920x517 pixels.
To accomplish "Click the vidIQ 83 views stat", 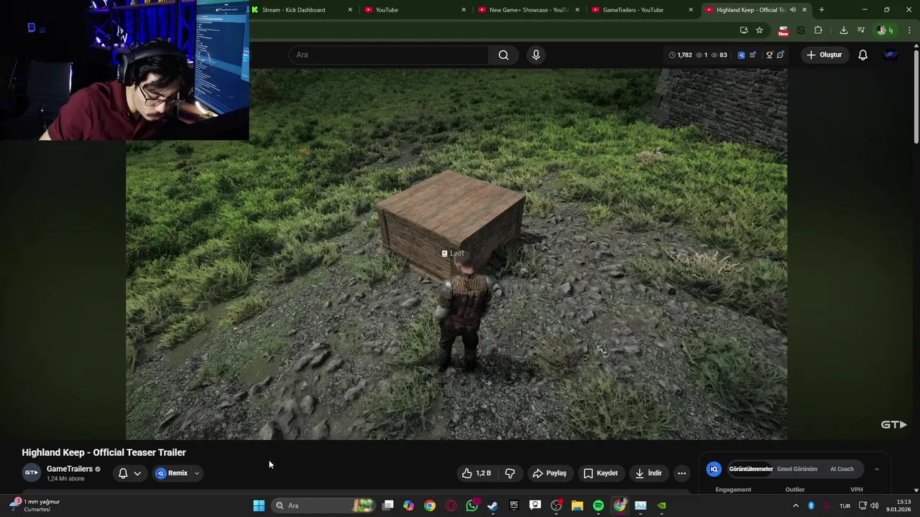I will tap(719, 55).
